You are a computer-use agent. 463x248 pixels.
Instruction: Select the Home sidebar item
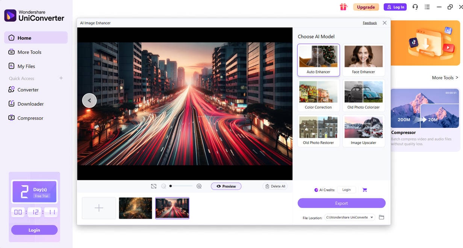[36, 38]
